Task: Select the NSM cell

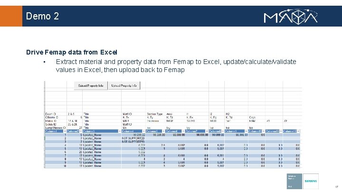Action: click(256, 121)
